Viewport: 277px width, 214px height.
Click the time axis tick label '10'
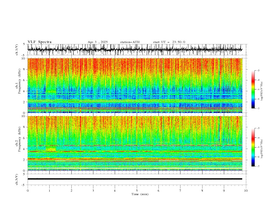[246, 191]
